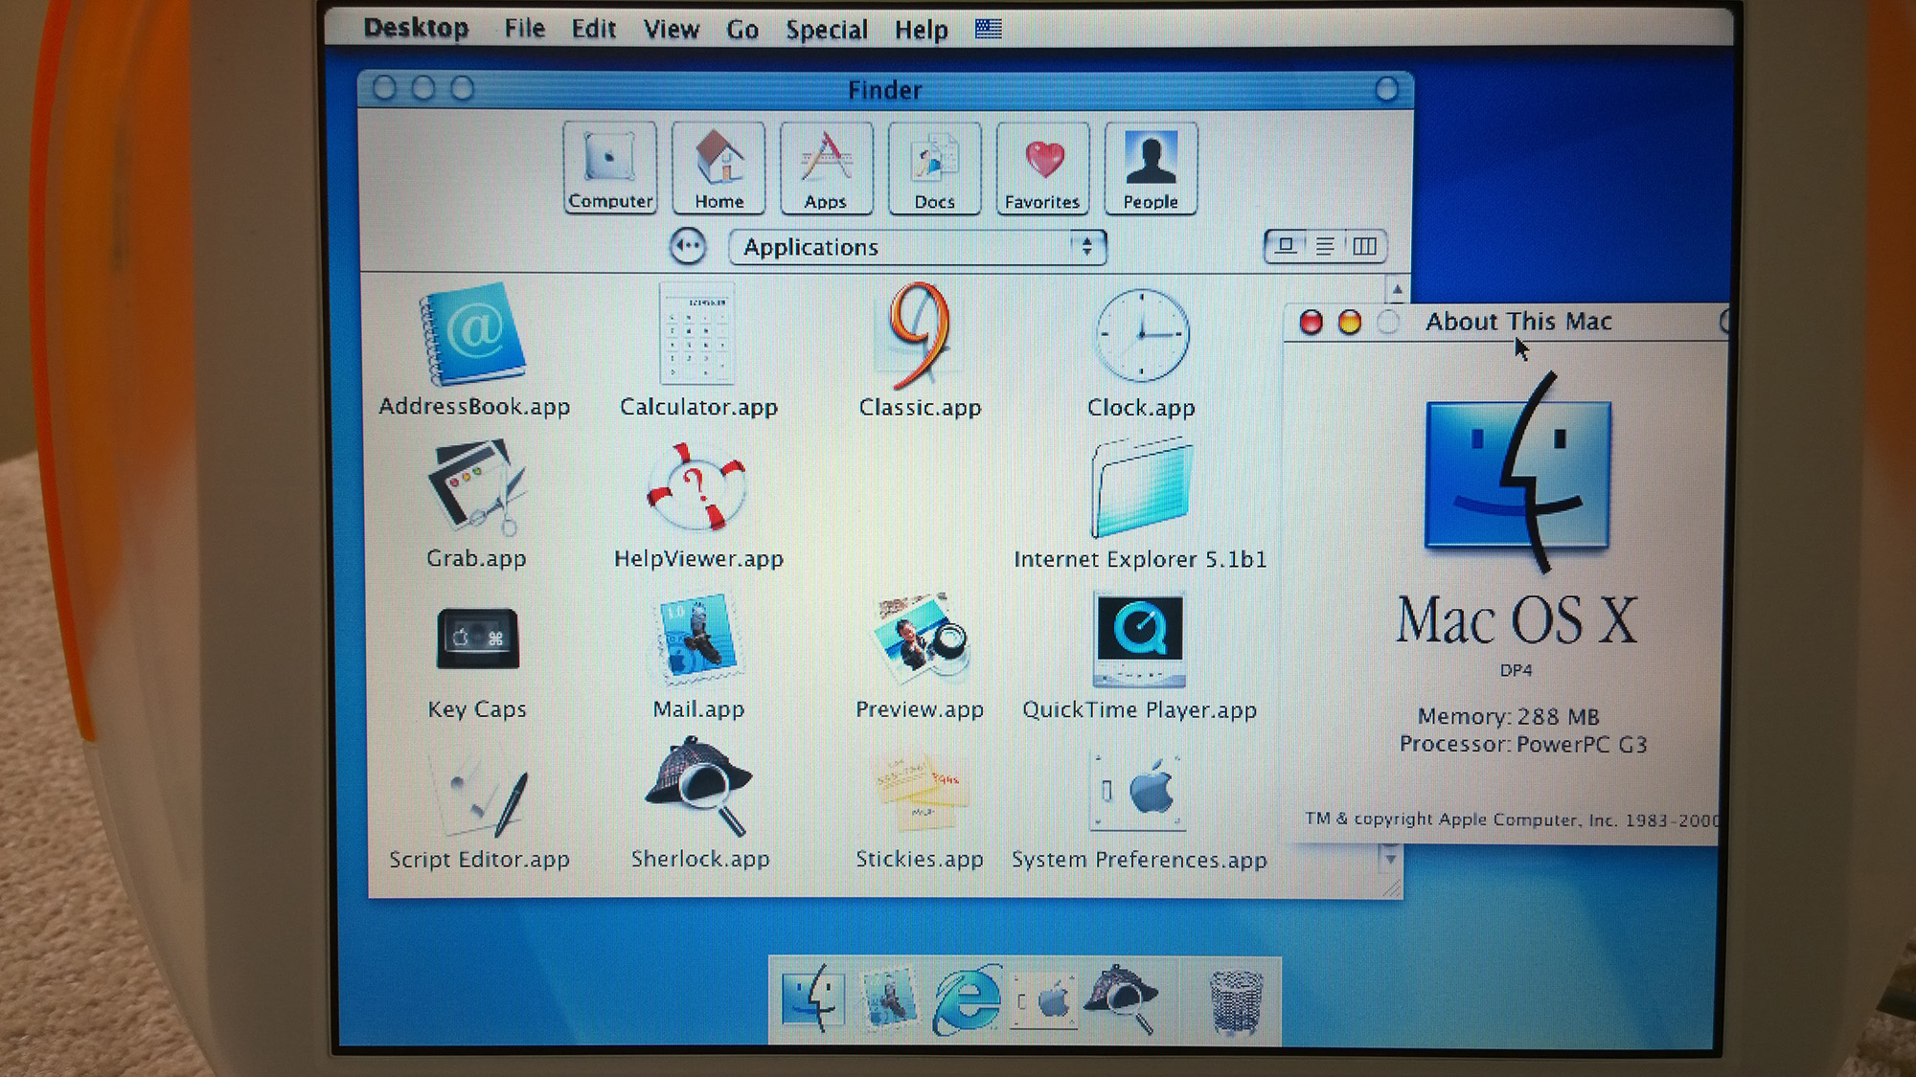Viewport: 1916px width, 1077px height.
Task: Open Favorites heart toolbar button
Action: click(x=1042, y=168)
